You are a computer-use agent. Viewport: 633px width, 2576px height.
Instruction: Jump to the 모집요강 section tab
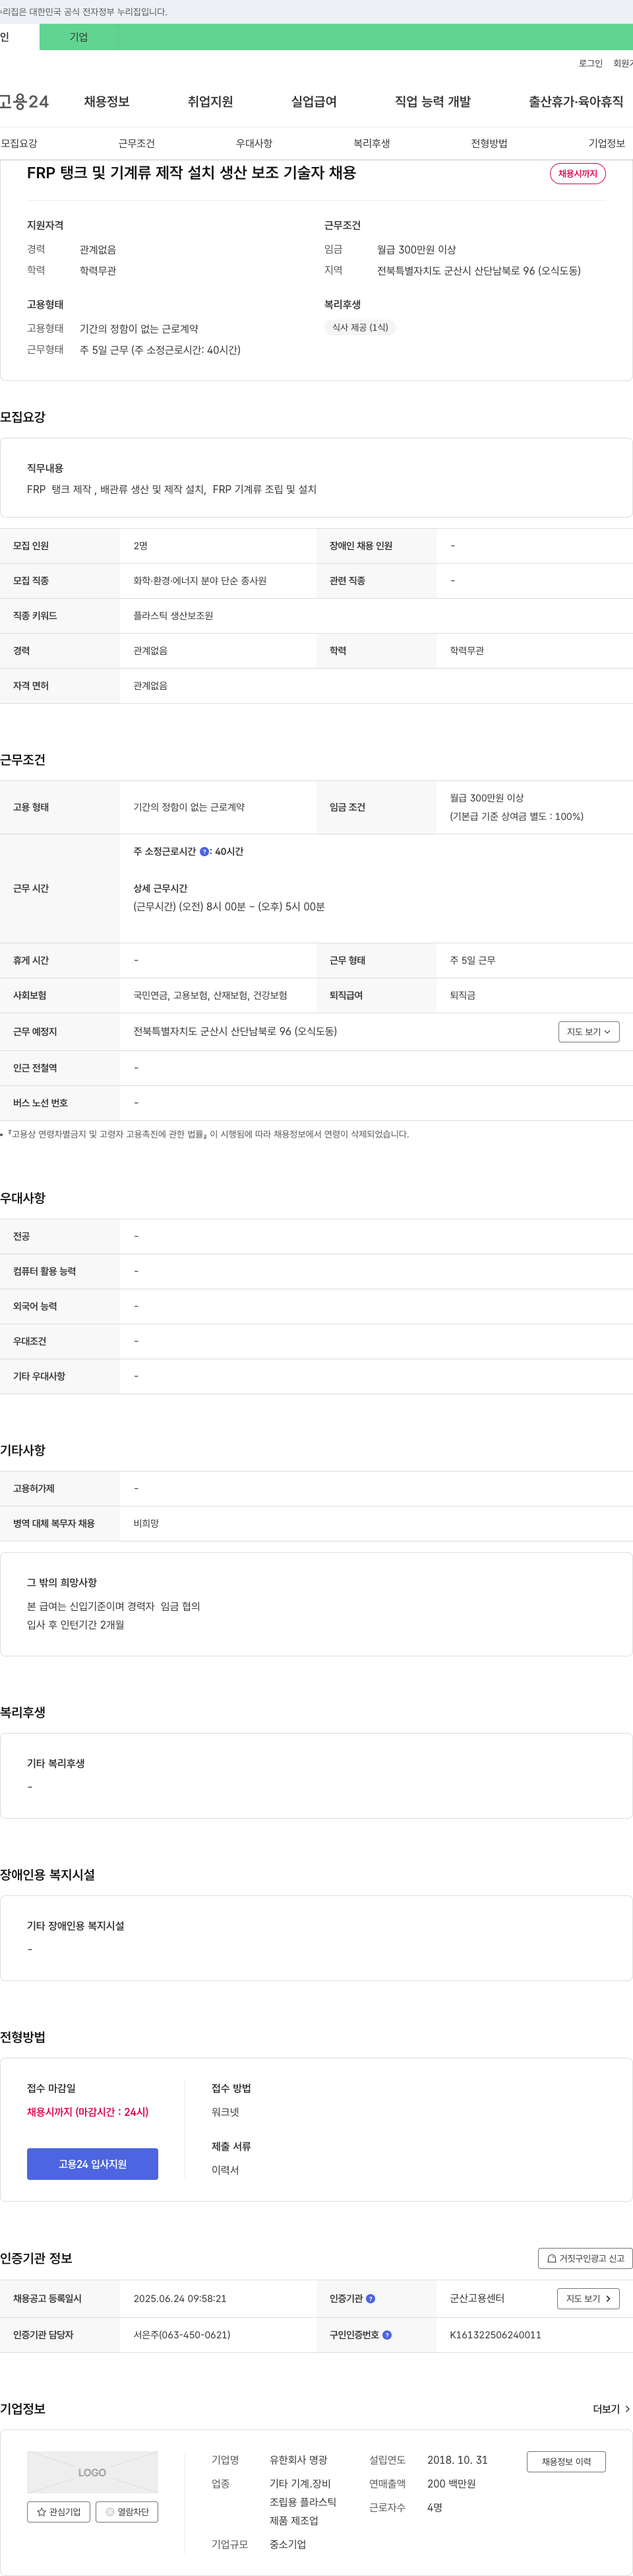(19, 143)
